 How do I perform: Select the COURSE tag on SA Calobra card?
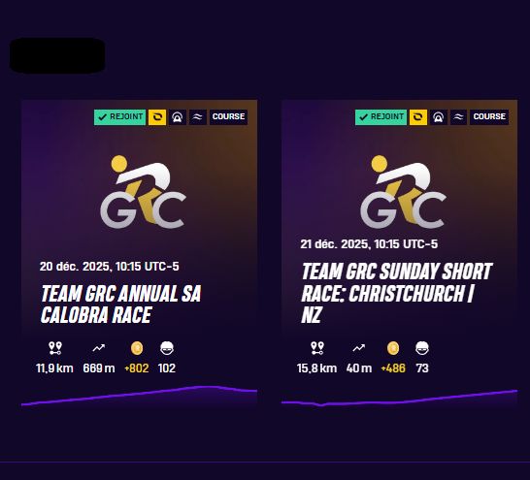(228, 117)
